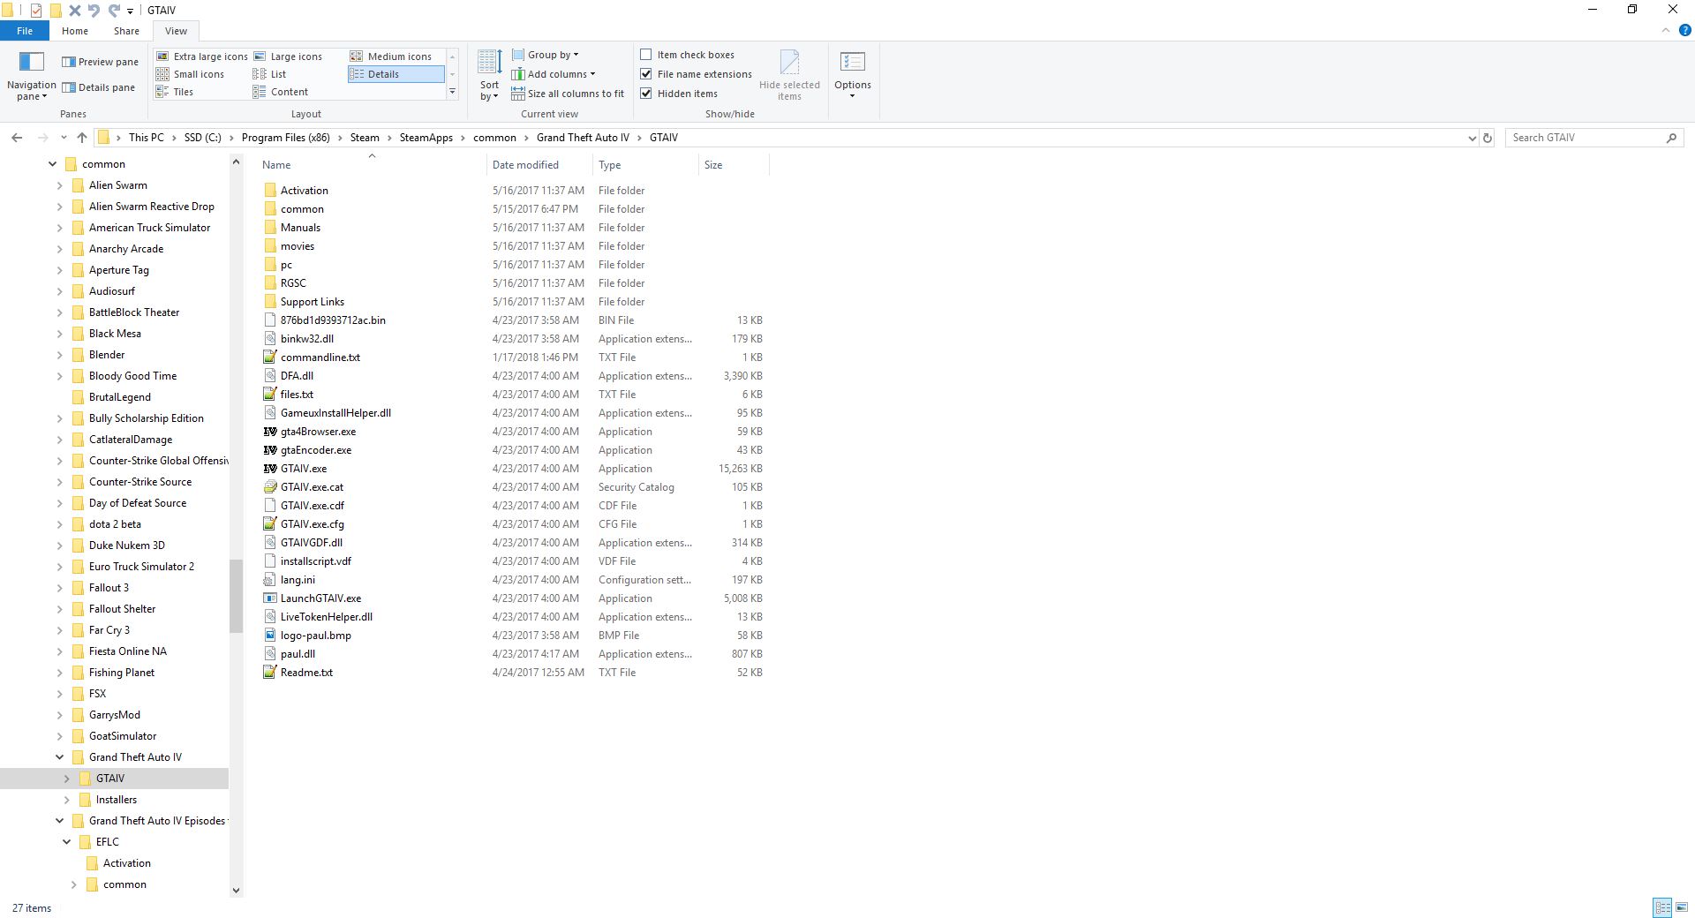The width and height of the screenshot is (1695, 918).
Task: Open the File menu
Action: click(x=25, y=31)
